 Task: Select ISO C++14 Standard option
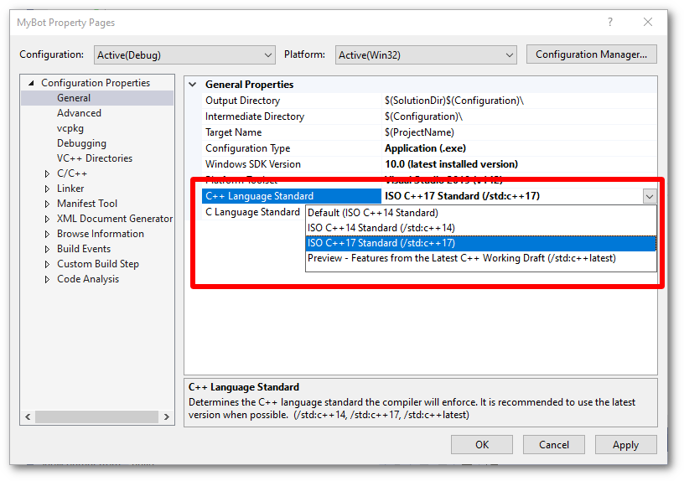tap(381, 228)
